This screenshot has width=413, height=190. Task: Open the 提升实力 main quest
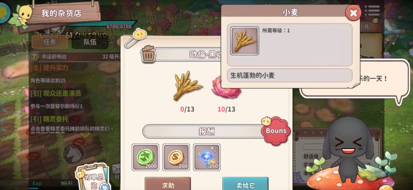click(x=49, y=68)
